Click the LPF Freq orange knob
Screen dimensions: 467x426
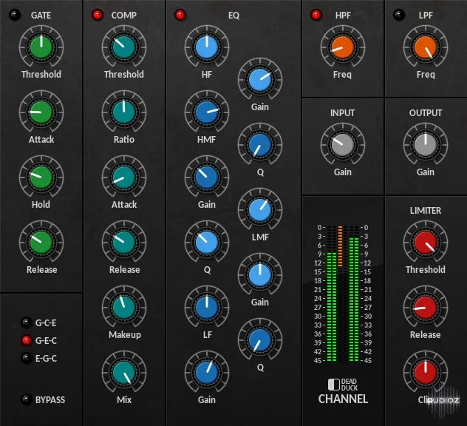click(426, 47)
